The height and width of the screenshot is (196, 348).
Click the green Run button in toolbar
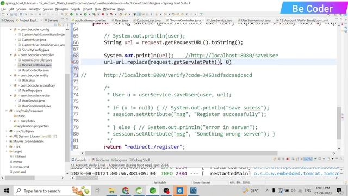click(x=85, y=14)
